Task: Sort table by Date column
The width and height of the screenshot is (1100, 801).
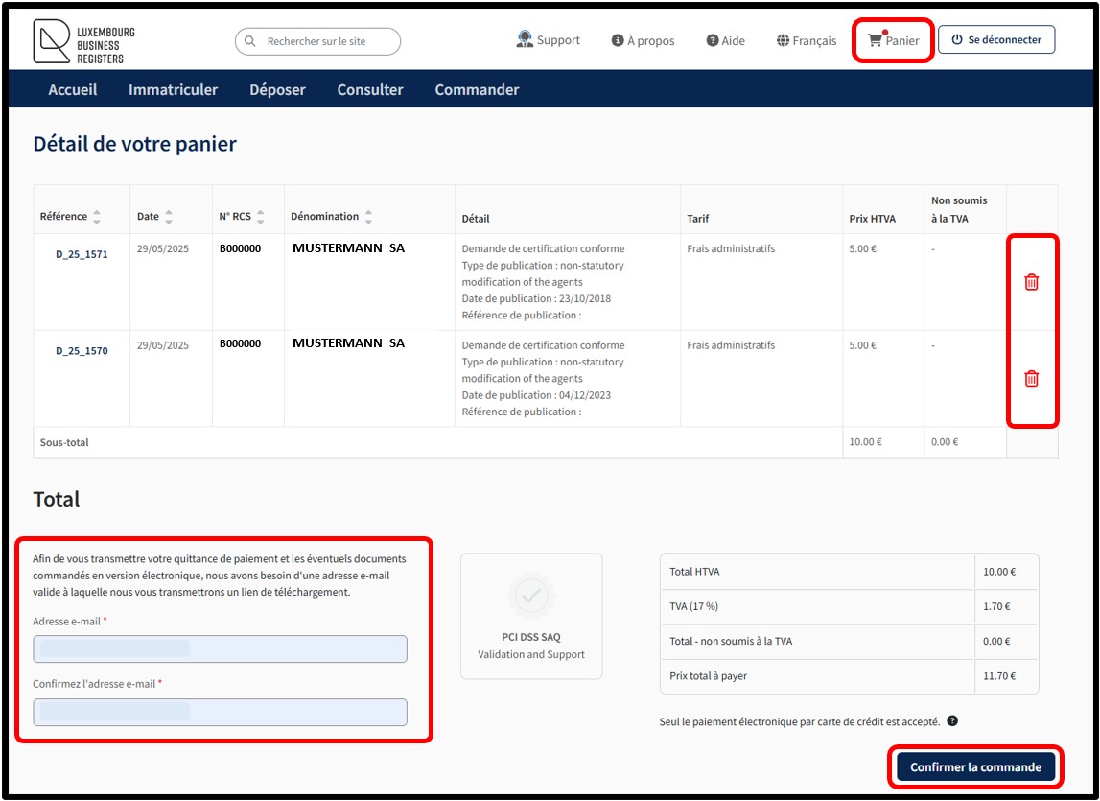Action: (x=169, y=217)
